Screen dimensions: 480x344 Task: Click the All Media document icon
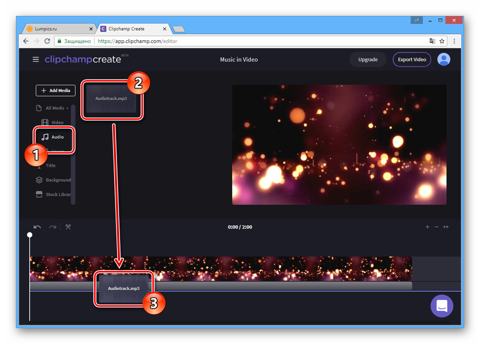(39, 108)
